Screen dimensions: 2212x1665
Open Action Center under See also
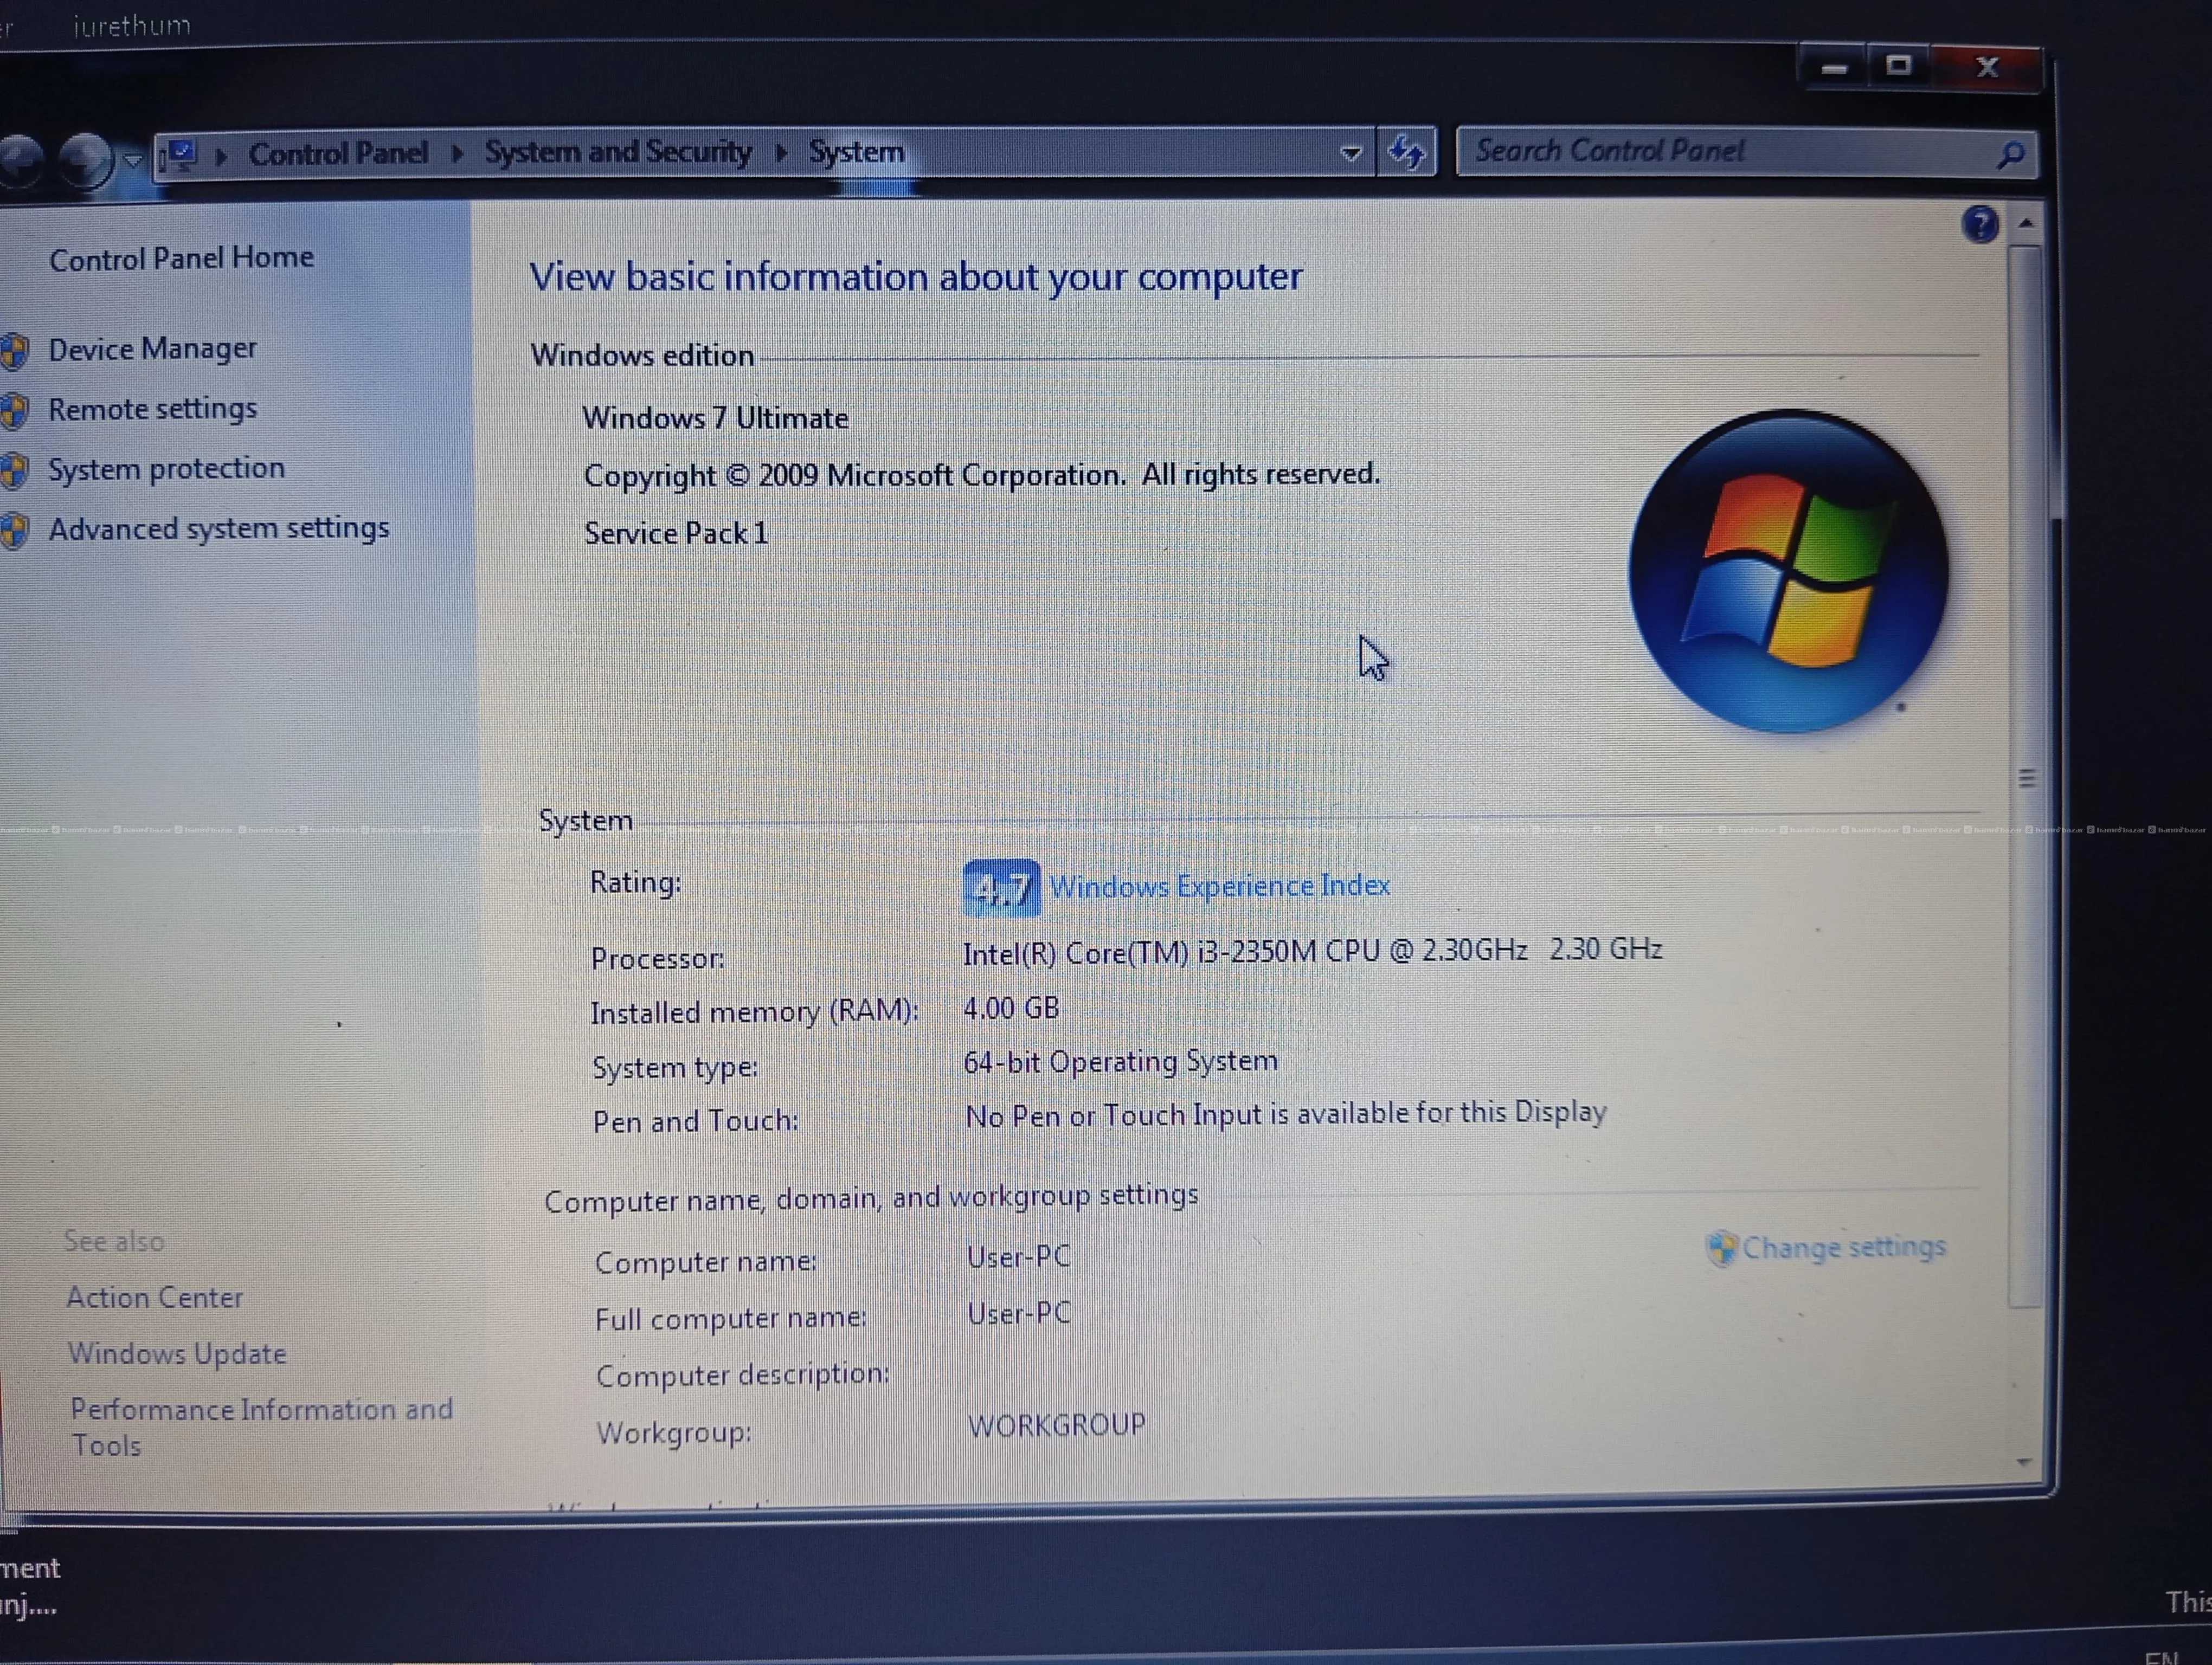[154, 1297]
